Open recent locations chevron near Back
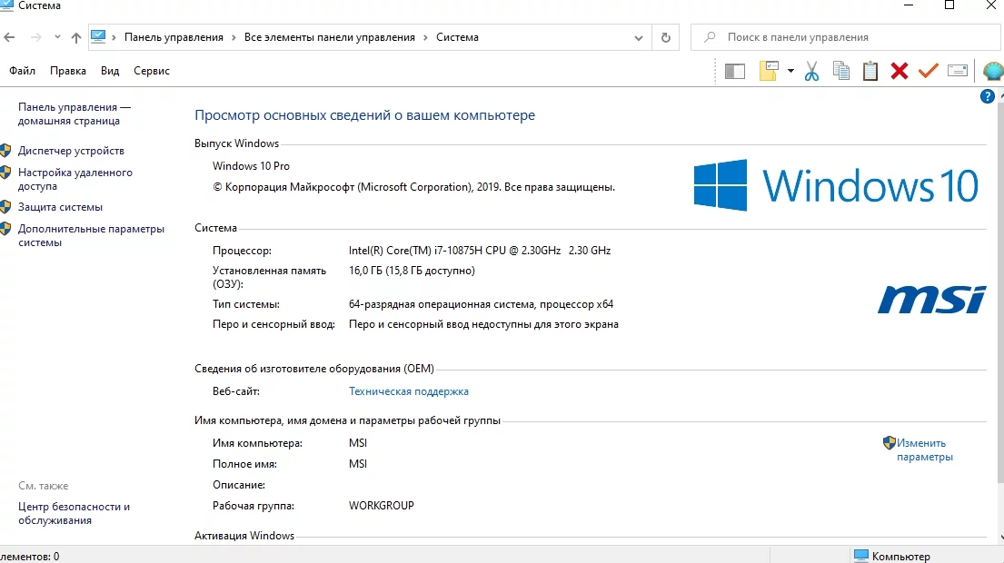This screenshot has height=563, width=1004. [x=57, y=37]
